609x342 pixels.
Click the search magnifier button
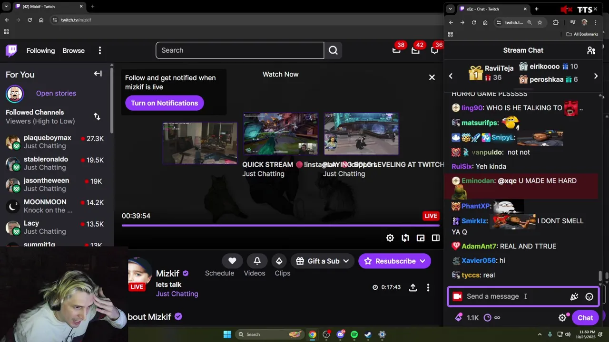coord(333,50)
